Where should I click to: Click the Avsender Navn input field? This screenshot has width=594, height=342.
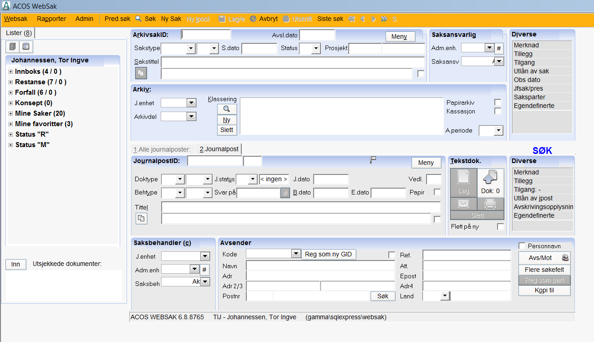(320, 265)
